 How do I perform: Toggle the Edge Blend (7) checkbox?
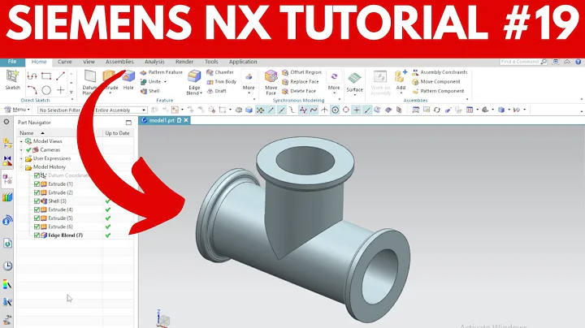click(x=37, y=235)
